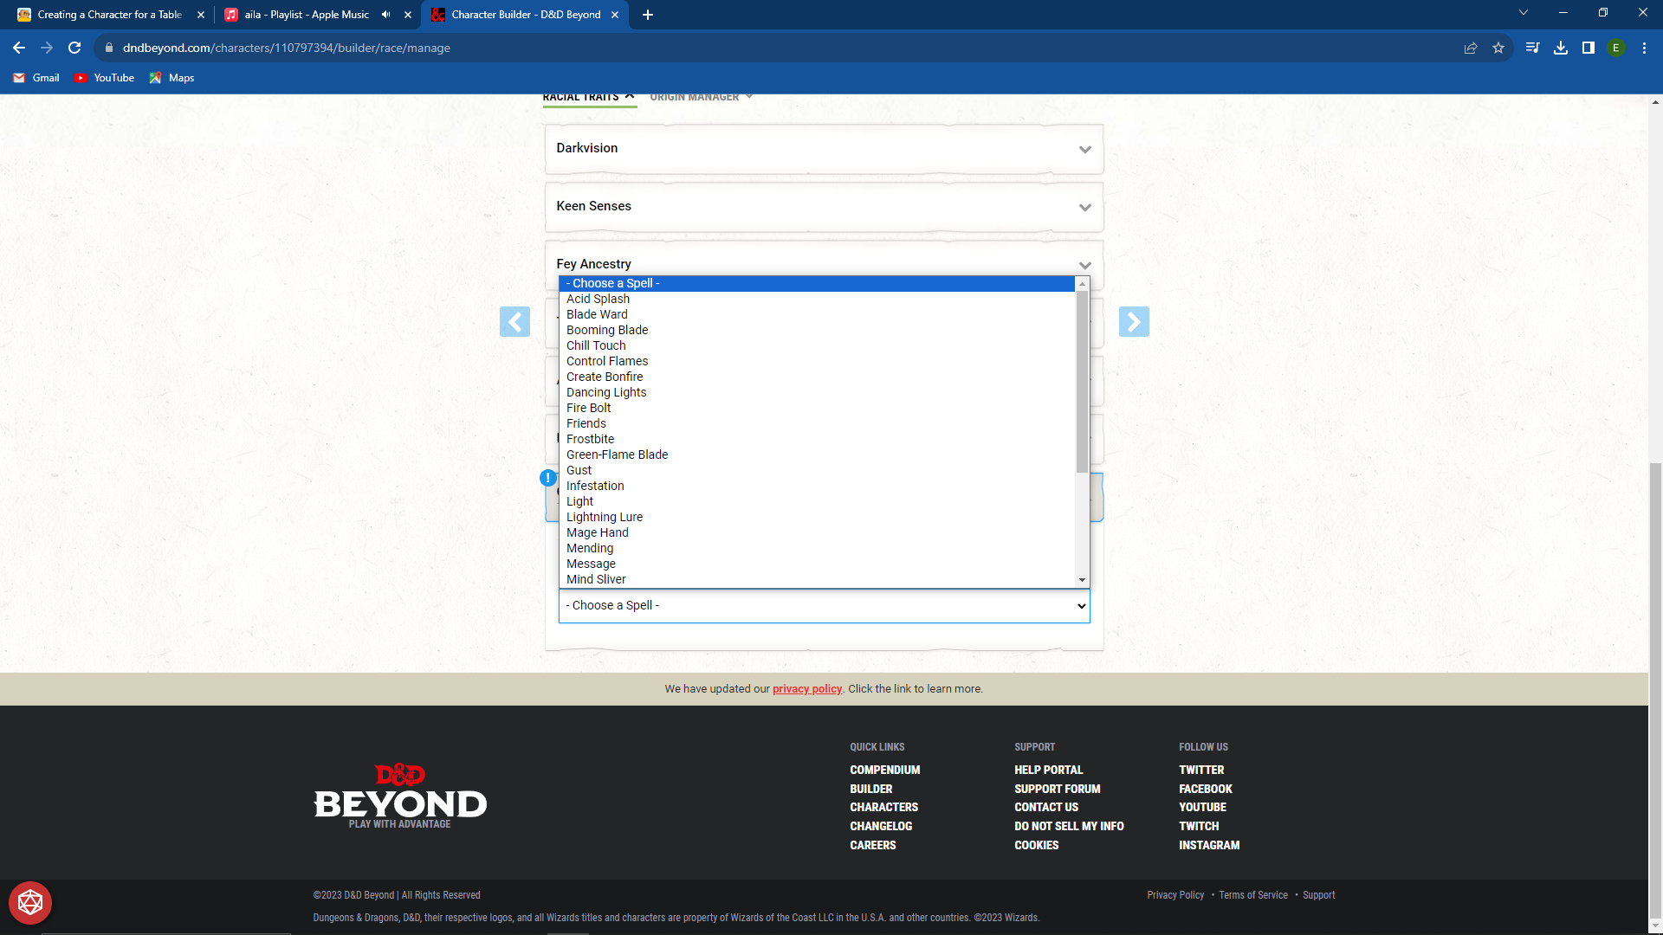1663x935 pixels.
Task: Expand the Darkvision trait
Action: pos(1084,149)
